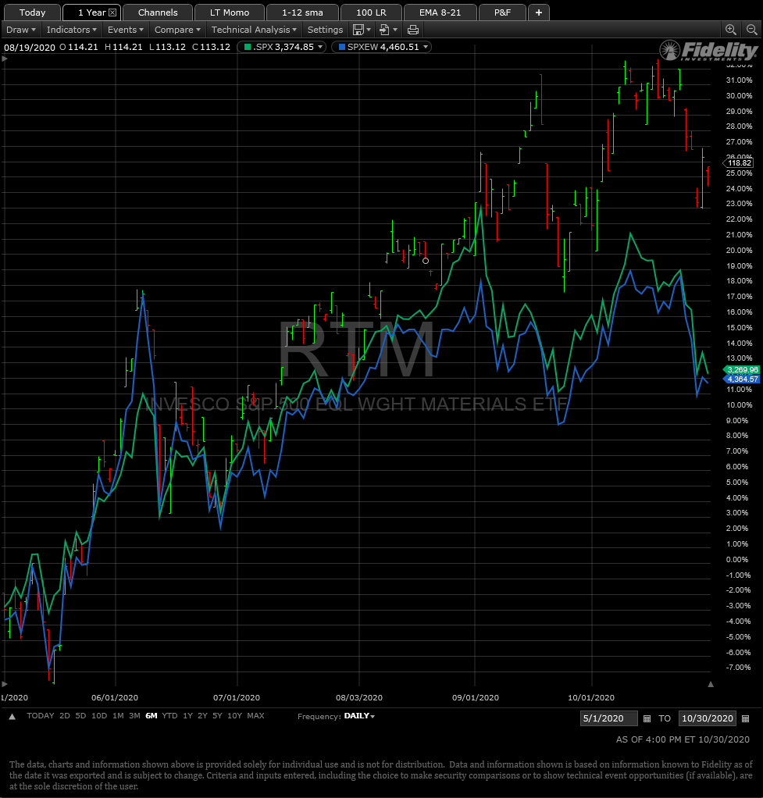This screenshot has width=763, height=798.
Task: Zoom out with the magnifier minus icon
Action: (x=751, y=29)
